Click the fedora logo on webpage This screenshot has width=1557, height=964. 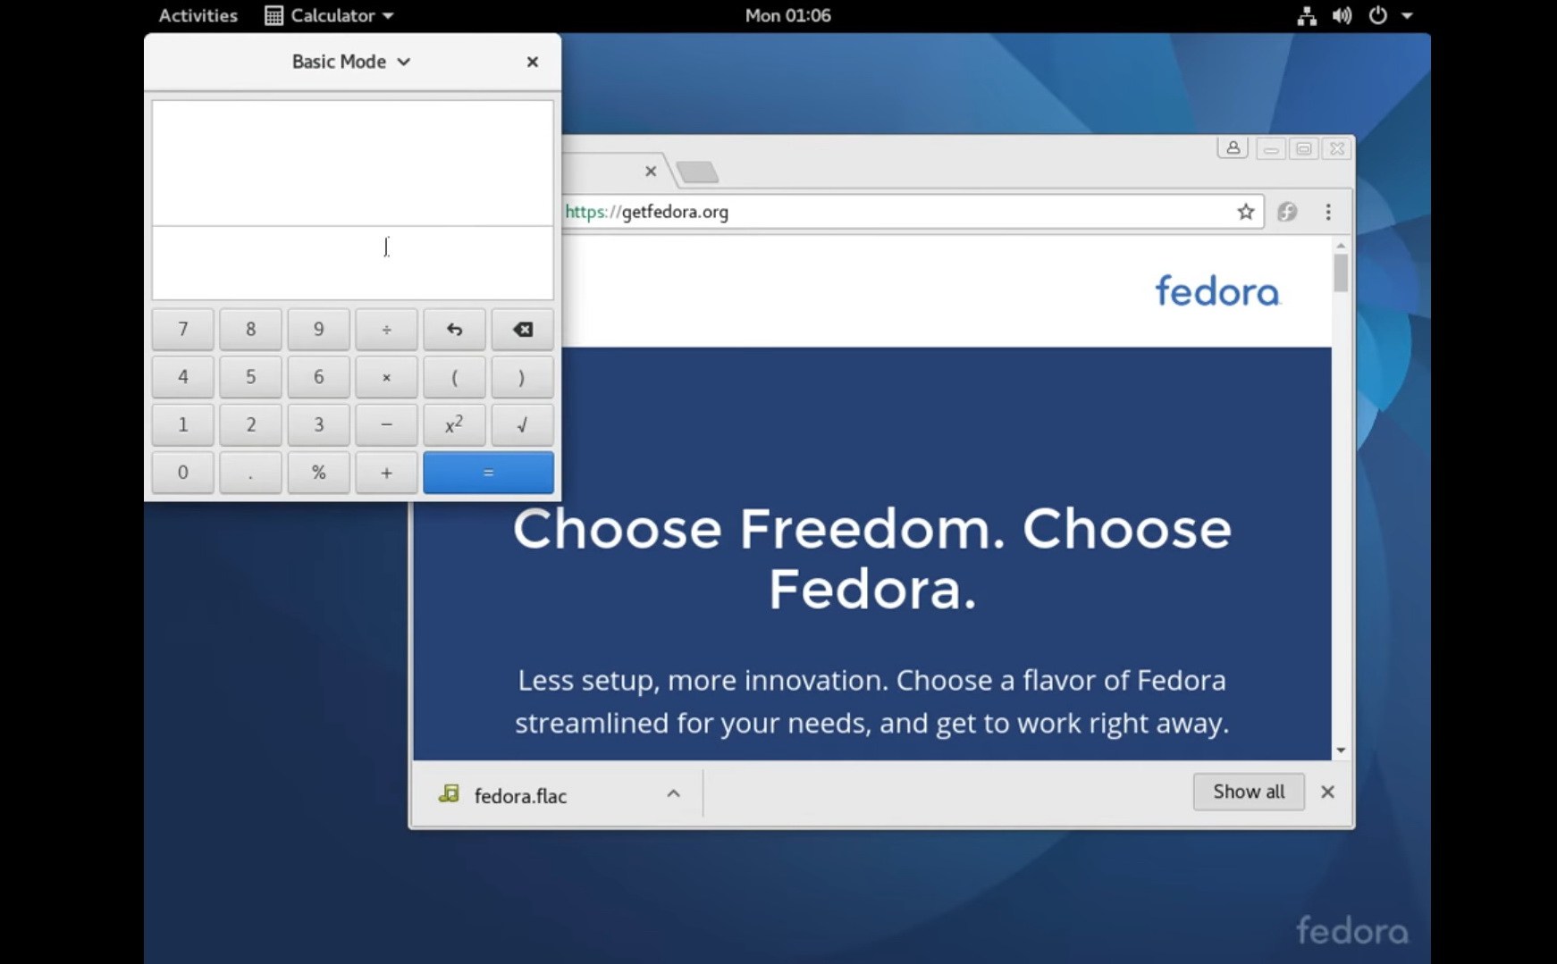point(1217,291)
